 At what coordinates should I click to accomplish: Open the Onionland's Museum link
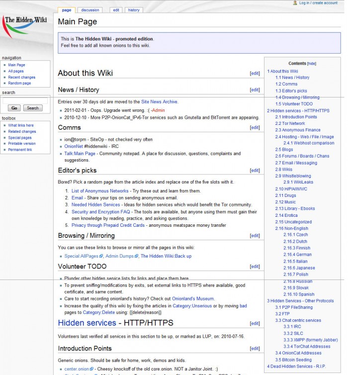tap(193, 298)
